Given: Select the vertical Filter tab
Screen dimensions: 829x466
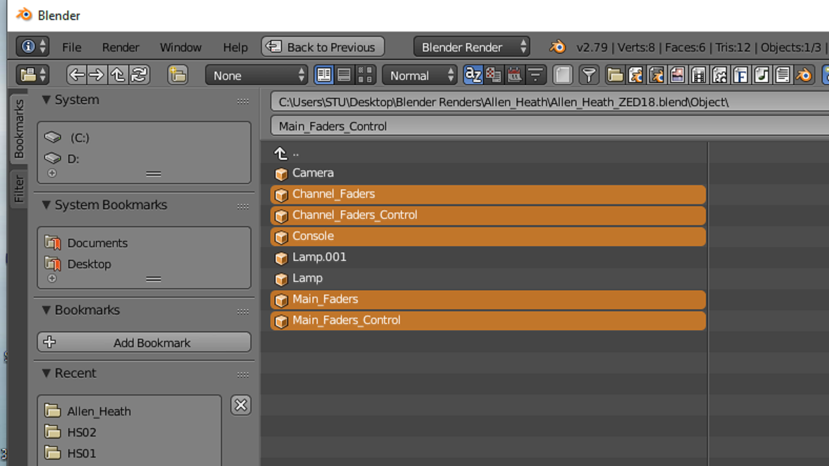Looking at the screenshot, I should tap(19, 189).
